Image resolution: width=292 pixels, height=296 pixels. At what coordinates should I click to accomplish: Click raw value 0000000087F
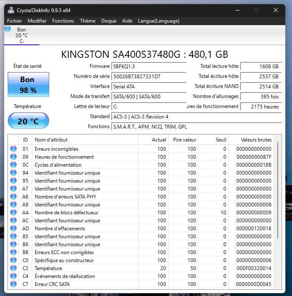tap(254, 157)
